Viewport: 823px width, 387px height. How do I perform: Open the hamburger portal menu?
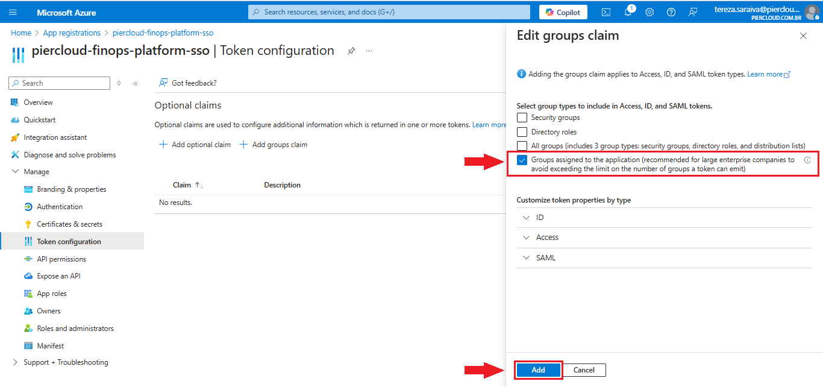[x=13, y=12]
